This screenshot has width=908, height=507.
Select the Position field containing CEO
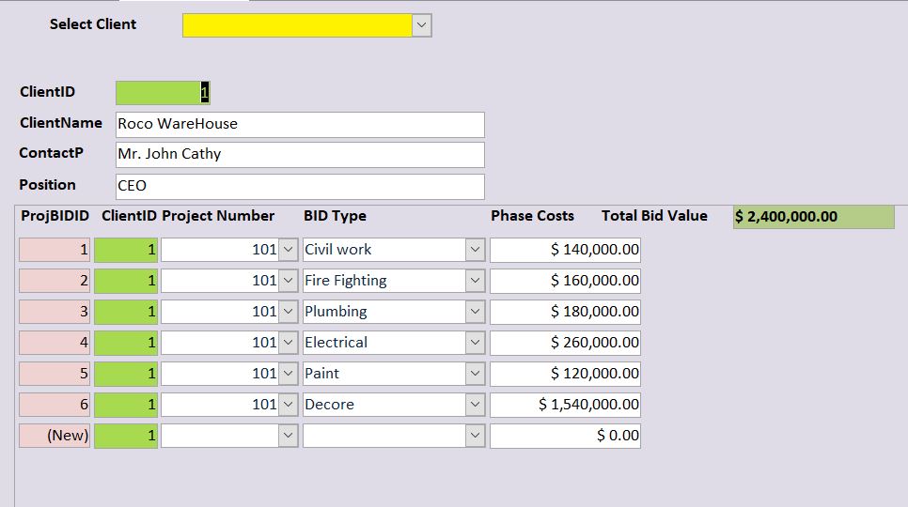click(300, 186)
